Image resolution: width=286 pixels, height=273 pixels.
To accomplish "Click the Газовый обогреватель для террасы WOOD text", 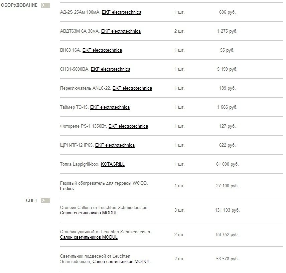I will coord(104,183).
